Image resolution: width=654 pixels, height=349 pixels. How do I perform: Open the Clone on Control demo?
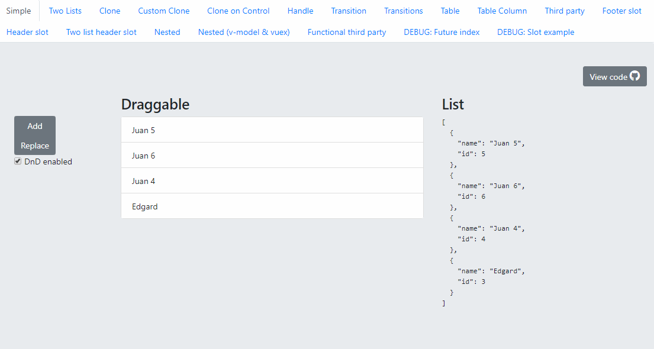click(x=238, y=11)
